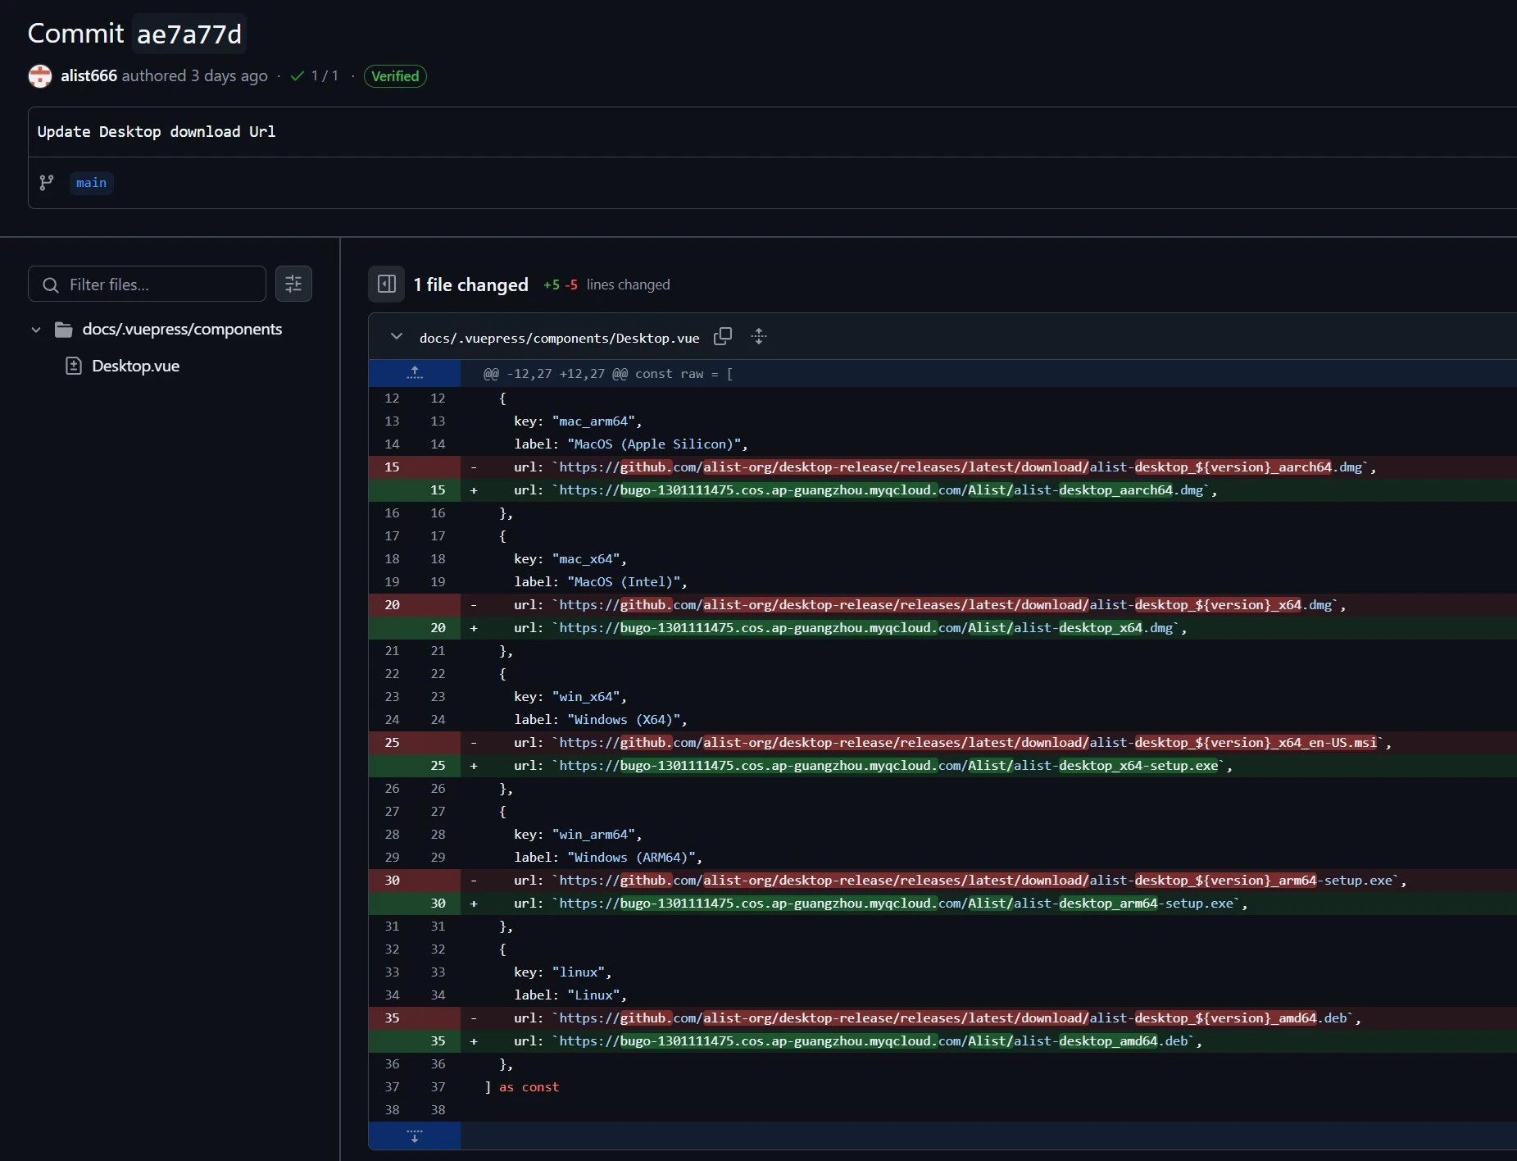The image size is (1517, 1161).
Task: Click the Desktop.vue file diff icon in tree
Action: (74, 366)
